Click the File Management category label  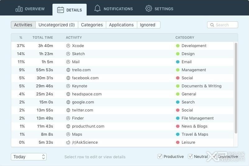[197, 118]
